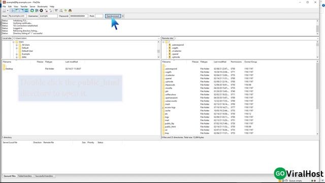Select .cpanel in the remote tree
The image size is (325, 183).
pos(175,54)
